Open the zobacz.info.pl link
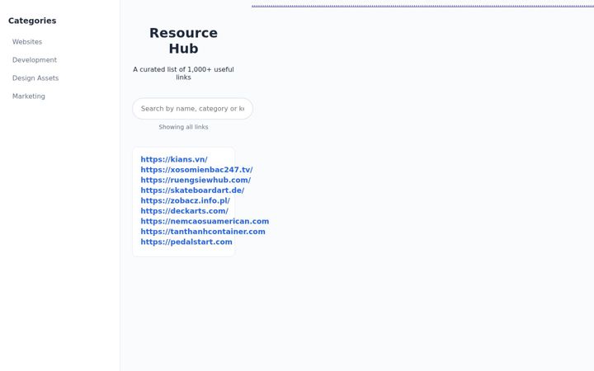 [x=186, y=200]
